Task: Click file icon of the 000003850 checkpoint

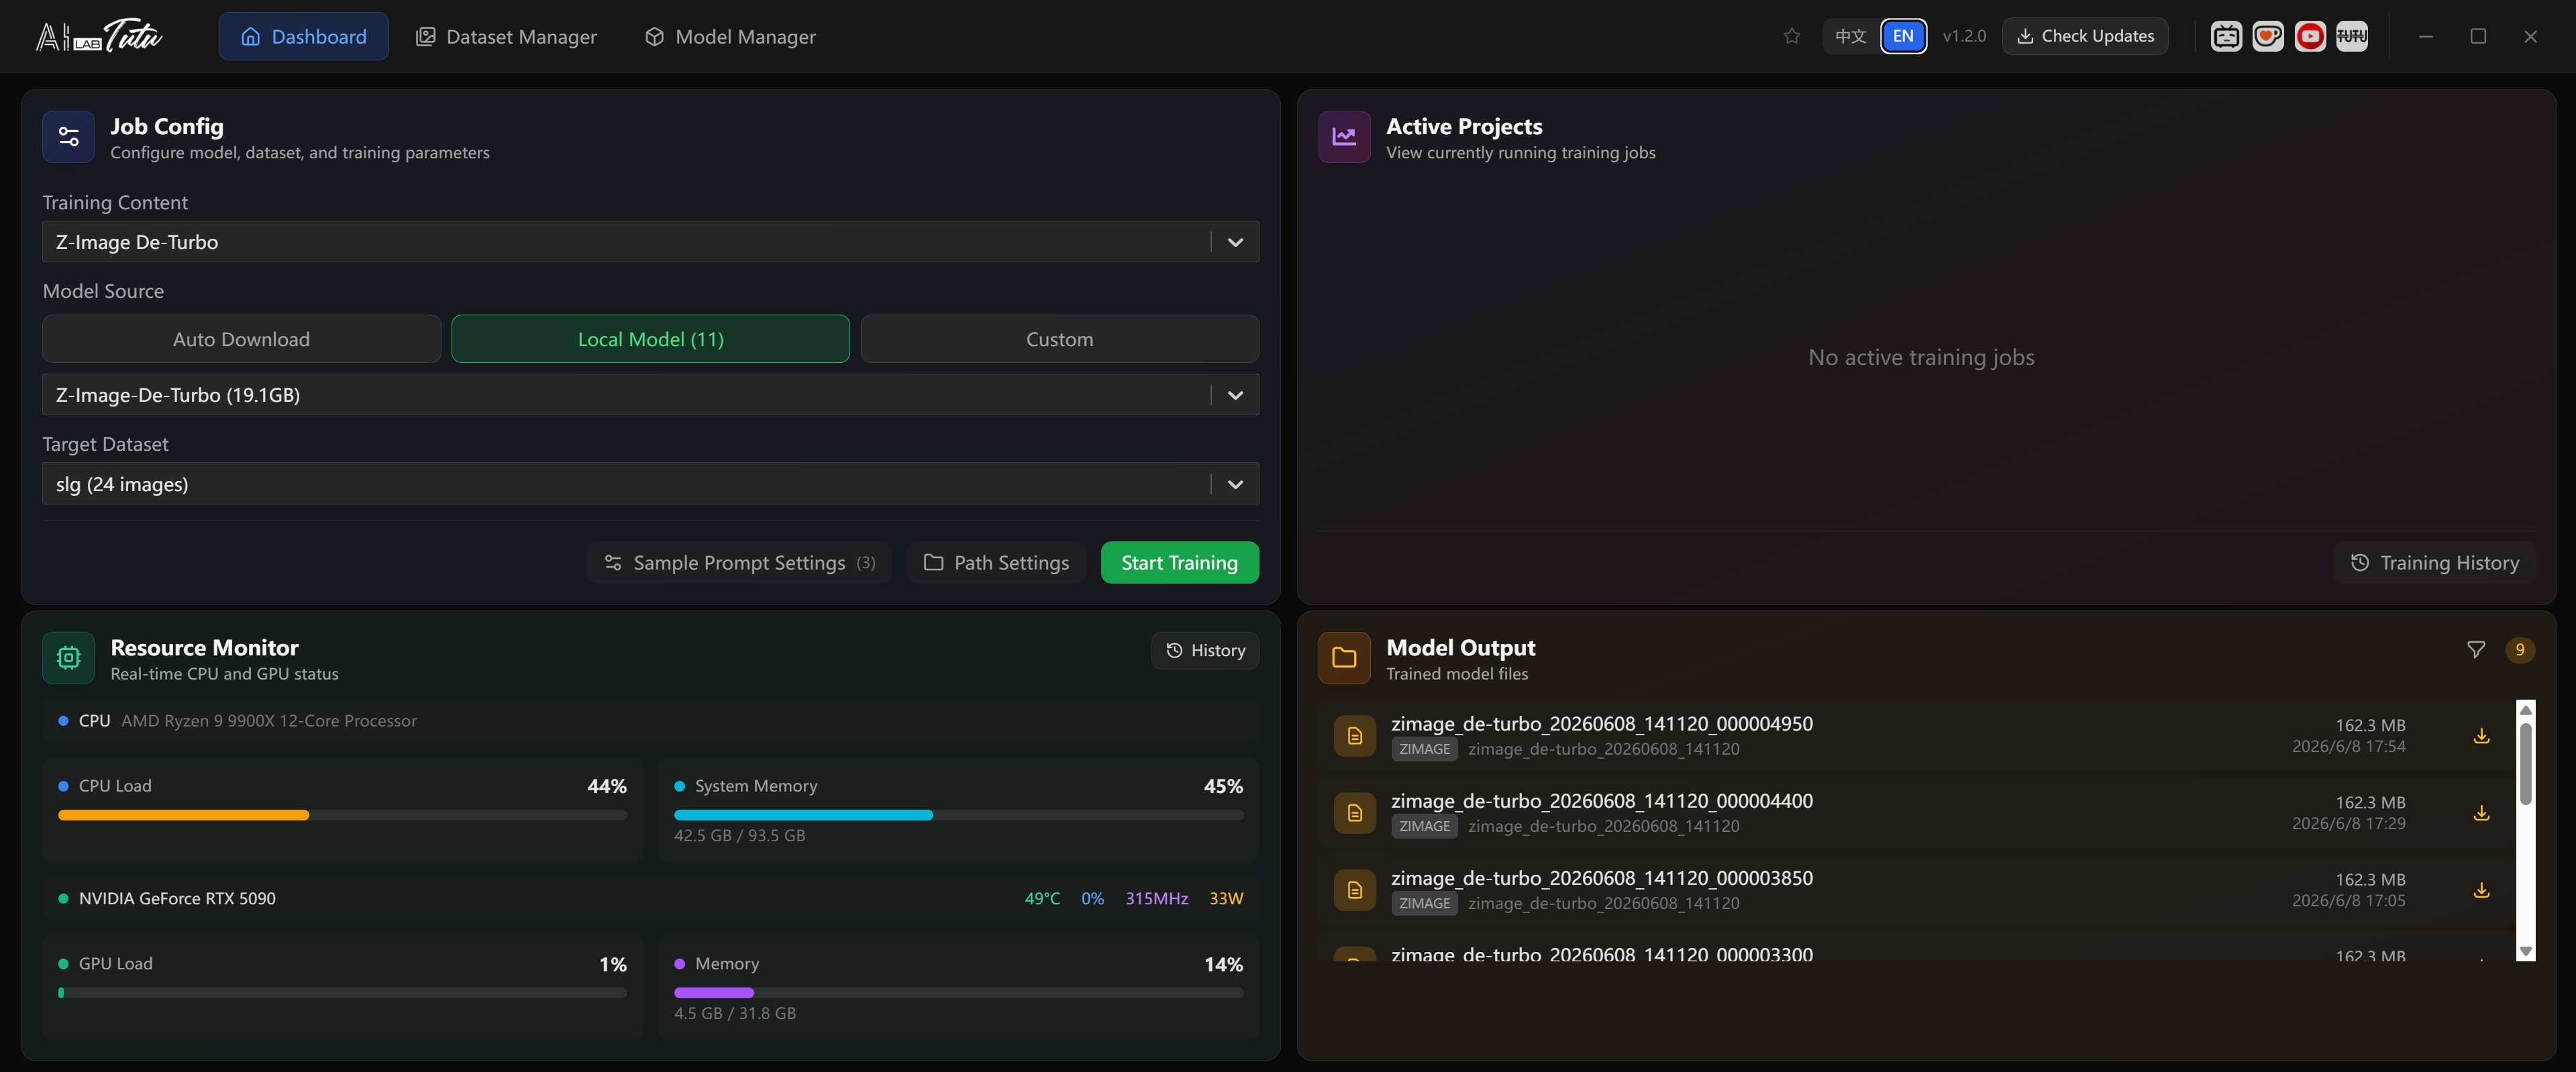Action: pyautogui.click(x=1355, y=889)
